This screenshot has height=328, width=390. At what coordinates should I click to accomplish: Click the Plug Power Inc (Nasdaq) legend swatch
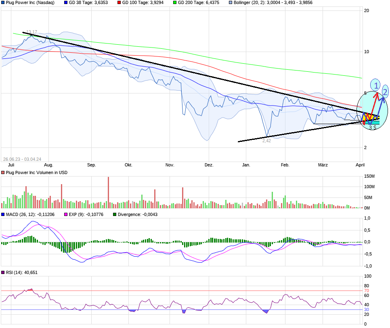pyautogui.click(x=3, y=2)
